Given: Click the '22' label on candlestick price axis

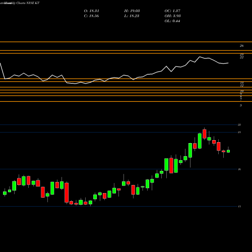Looking at the screenshot, I should tap(239, 125).
